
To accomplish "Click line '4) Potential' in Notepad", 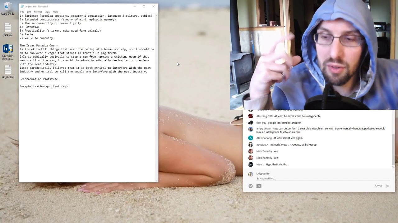I will [x=30, y=27].
